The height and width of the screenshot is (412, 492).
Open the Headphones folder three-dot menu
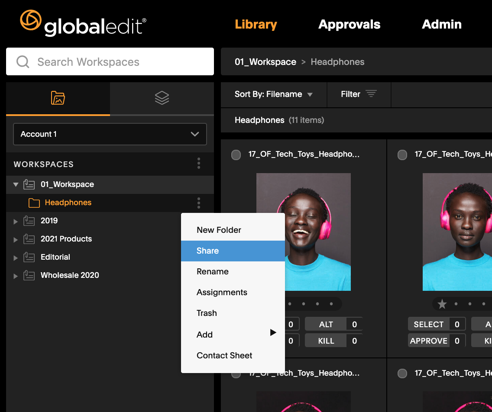pos(199,203)
